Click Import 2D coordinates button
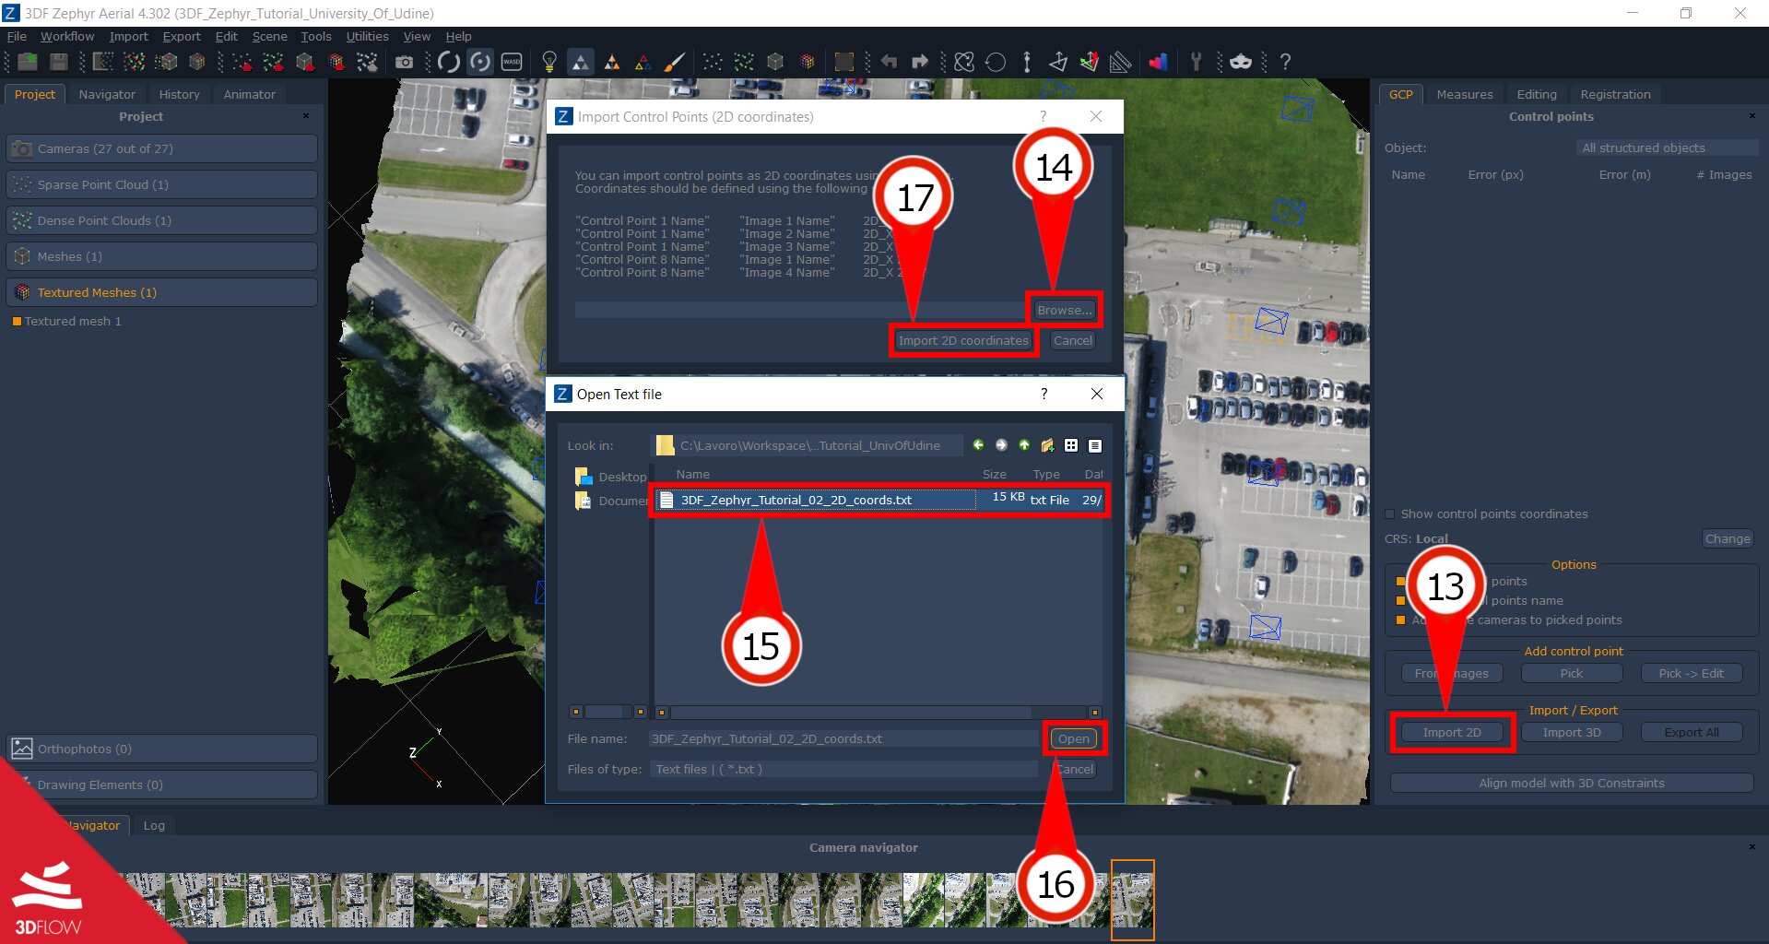Image resolution: width=1769 pixels, height=944 pixels. click(963, 340)
